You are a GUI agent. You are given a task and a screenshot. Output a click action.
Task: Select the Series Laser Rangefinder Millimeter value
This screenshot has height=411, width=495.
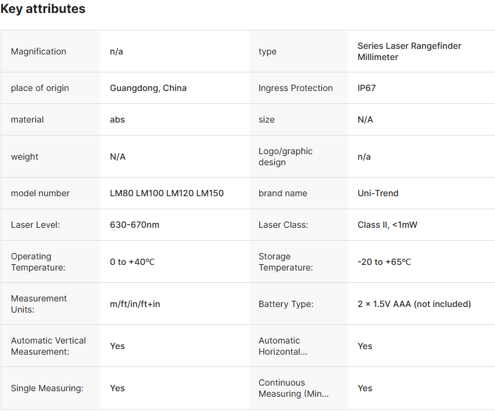(409, 51)
